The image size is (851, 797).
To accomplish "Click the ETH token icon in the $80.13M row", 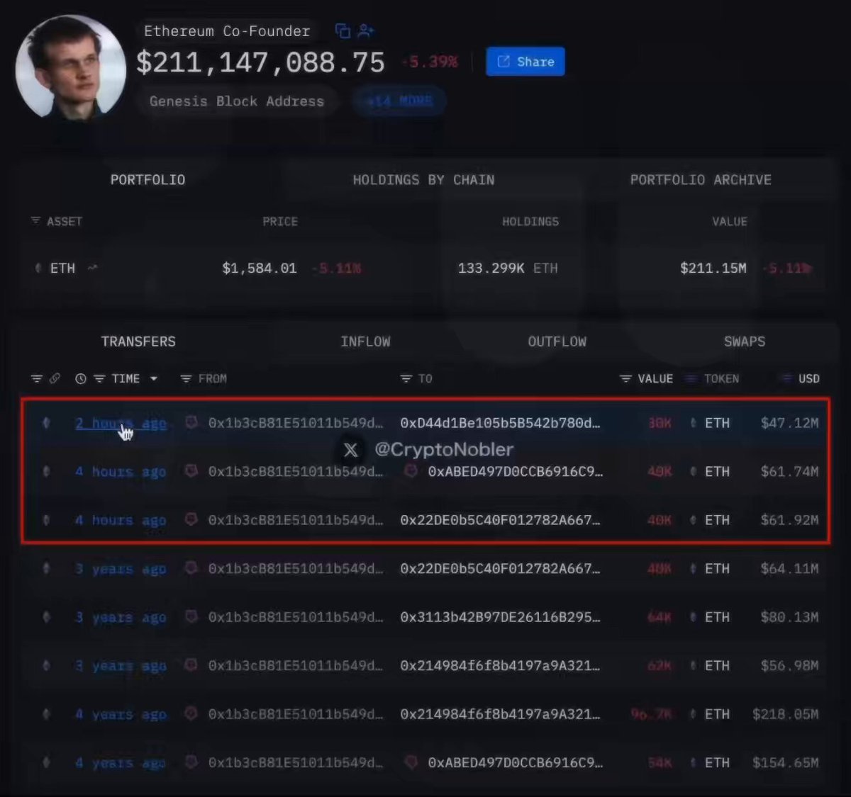I will 694,617.
